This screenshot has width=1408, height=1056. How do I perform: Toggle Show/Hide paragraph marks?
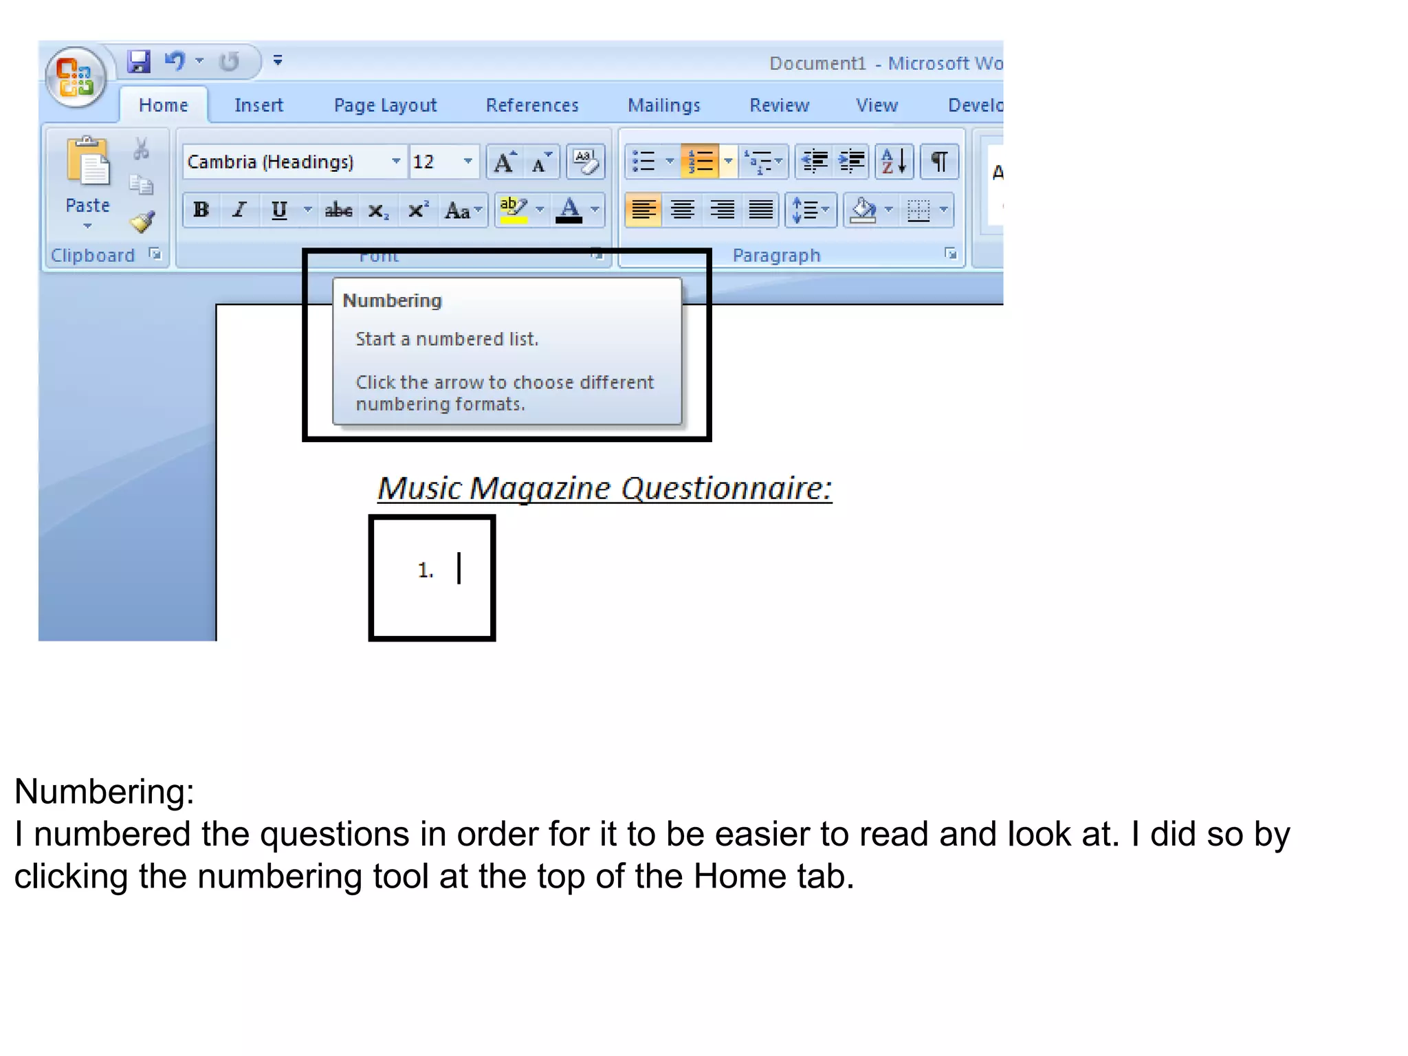pos(939,162)
